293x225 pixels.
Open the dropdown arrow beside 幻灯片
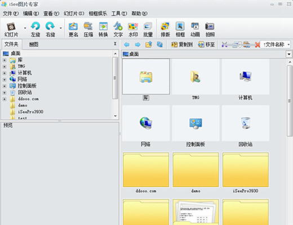(25, 28)
